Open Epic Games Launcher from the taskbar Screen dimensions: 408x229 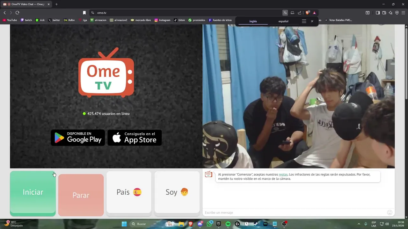pyautogui.click(x=219, y=224)
